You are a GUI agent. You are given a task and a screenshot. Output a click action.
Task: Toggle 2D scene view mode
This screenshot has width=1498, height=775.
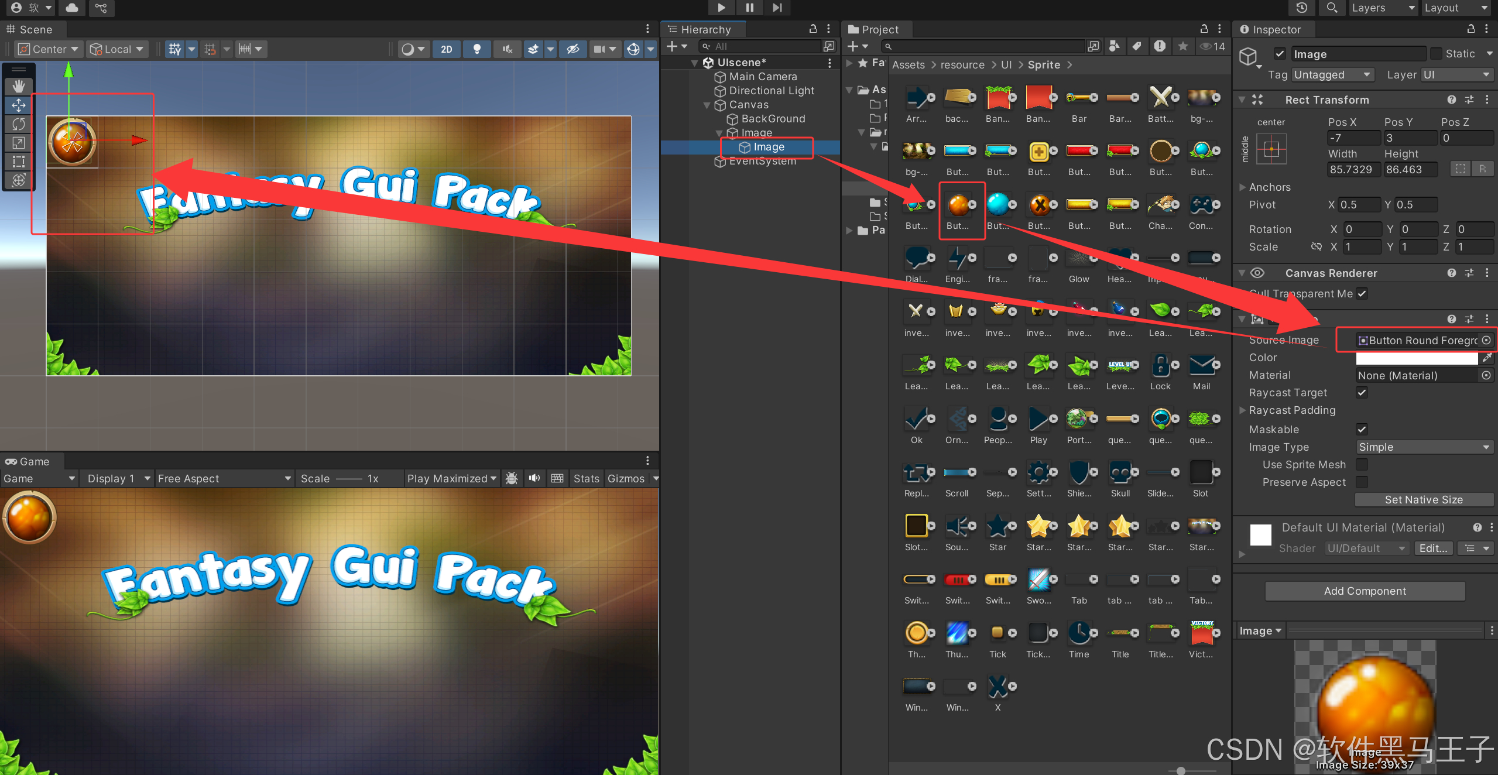tap(446, 49)
